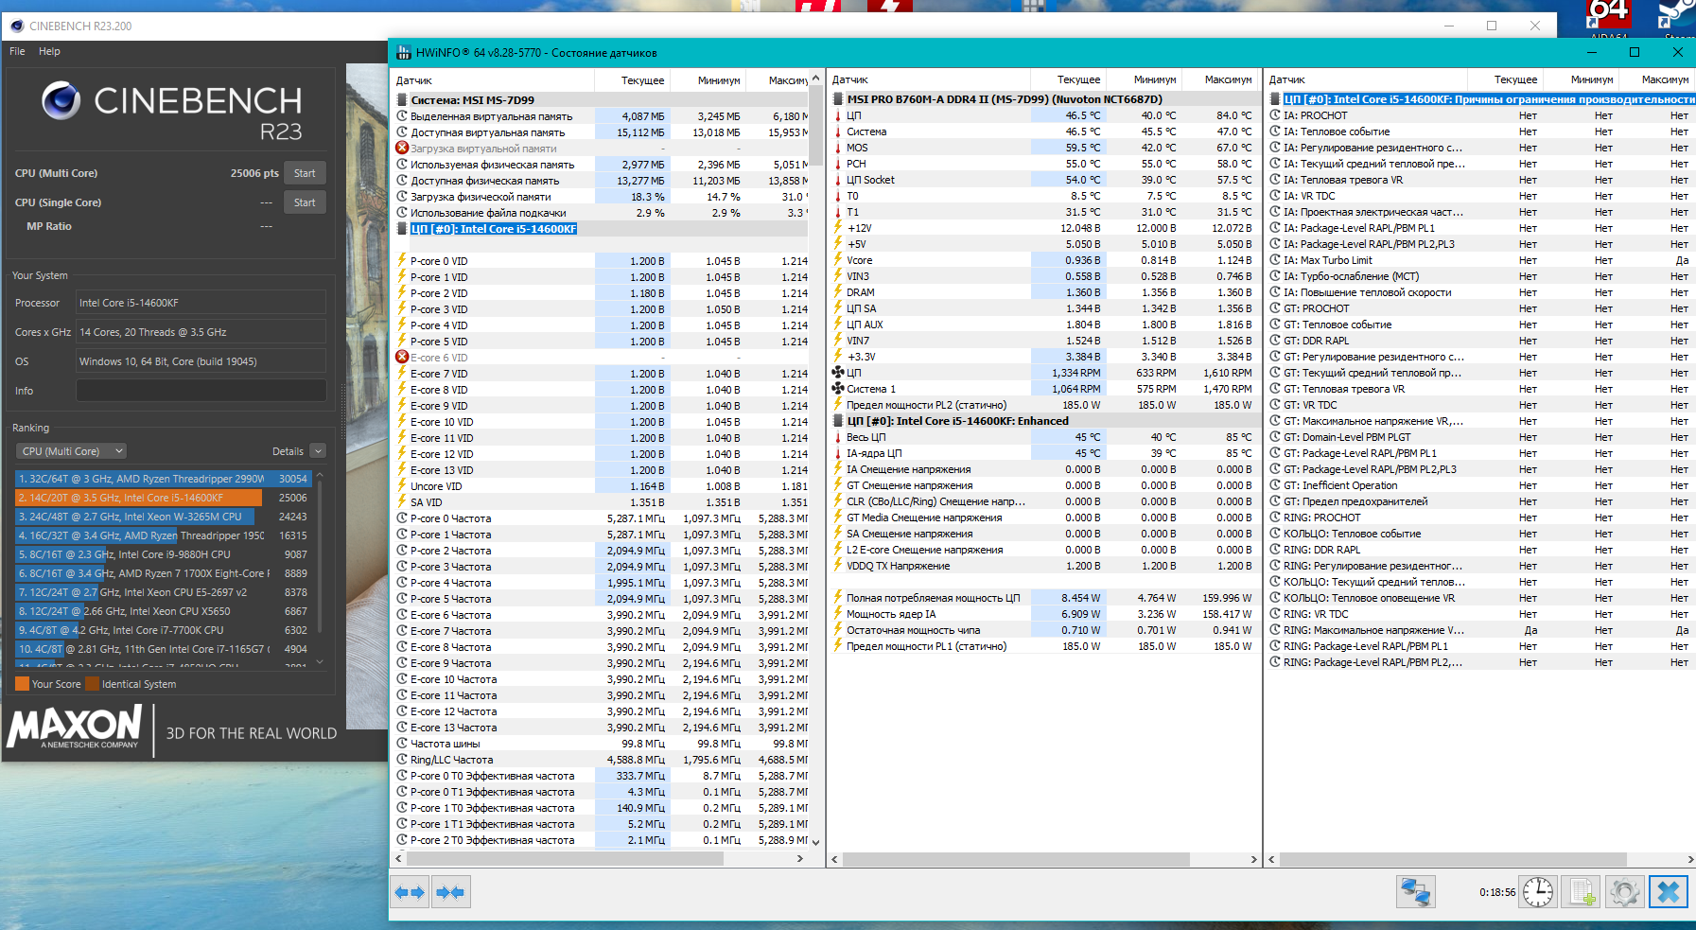This screenshot has height=930, width=1696.
Task: Click the fan icon of the ЦП RPM row
Action: coord(838,373)
